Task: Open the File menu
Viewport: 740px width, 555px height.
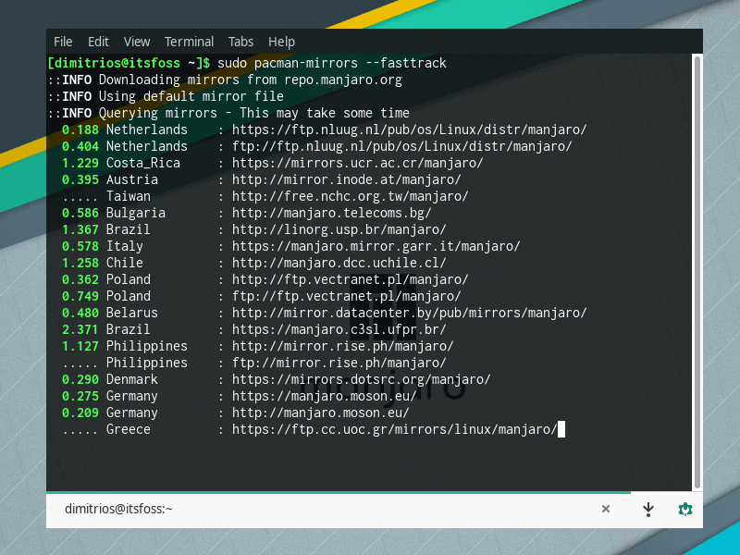Action: [x=63, y=42]
